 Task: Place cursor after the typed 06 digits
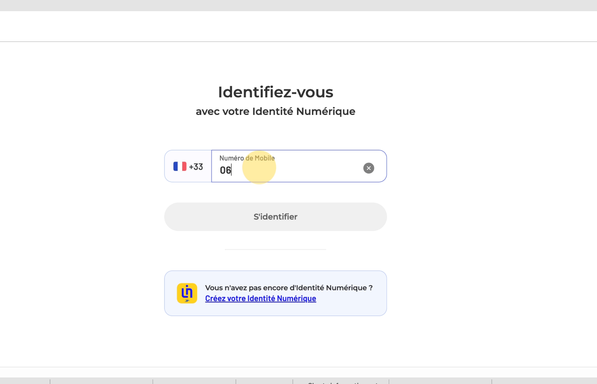click(232, 170)
